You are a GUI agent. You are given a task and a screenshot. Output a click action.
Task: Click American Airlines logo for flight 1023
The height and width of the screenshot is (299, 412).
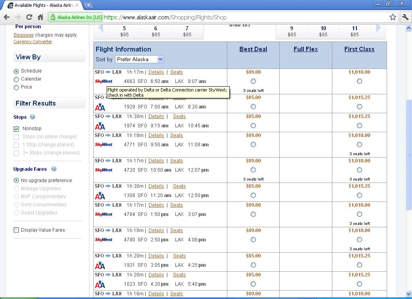100,284
